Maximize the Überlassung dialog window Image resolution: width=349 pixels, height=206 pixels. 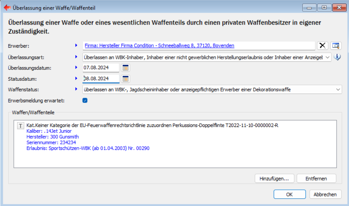324,7
